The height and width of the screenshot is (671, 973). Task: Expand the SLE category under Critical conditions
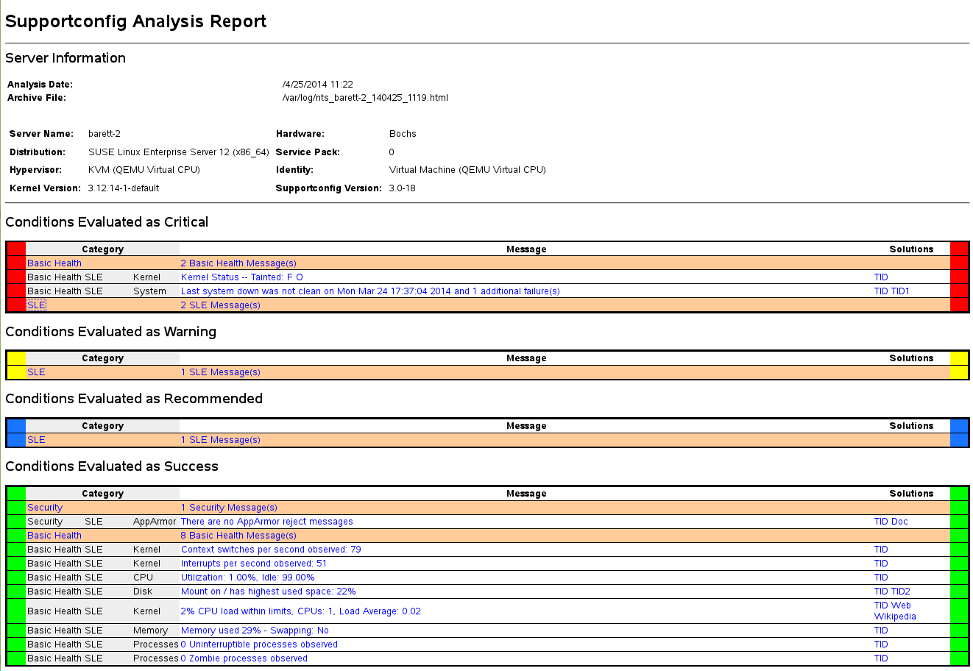pyautogui.click(x=35, y=305)
